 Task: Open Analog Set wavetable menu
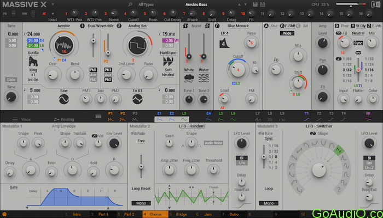pyautogui.click(x=137, y=26)
